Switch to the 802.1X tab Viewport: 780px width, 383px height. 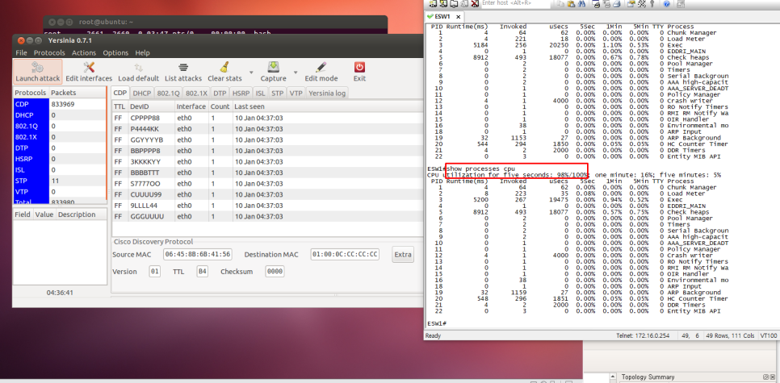tap(196, 93)
